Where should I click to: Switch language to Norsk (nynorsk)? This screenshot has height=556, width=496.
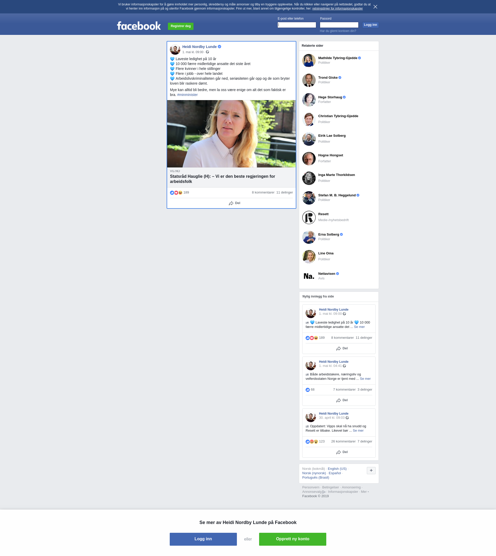[x=314, y=473]
